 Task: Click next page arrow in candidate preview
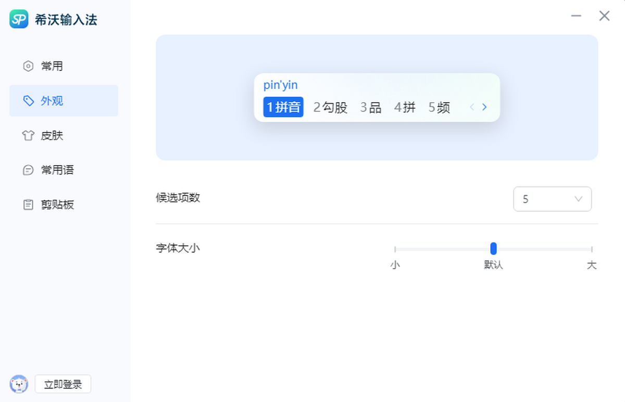[484, 107]
